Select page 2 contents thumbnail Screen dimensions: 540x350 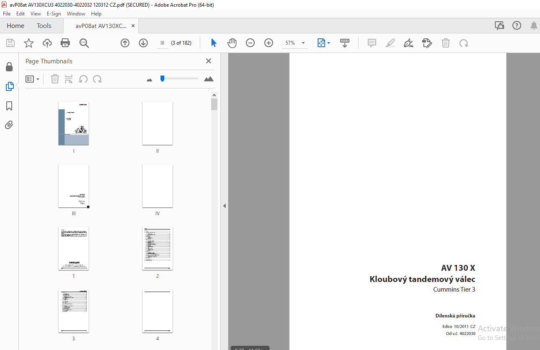[158, 249]
